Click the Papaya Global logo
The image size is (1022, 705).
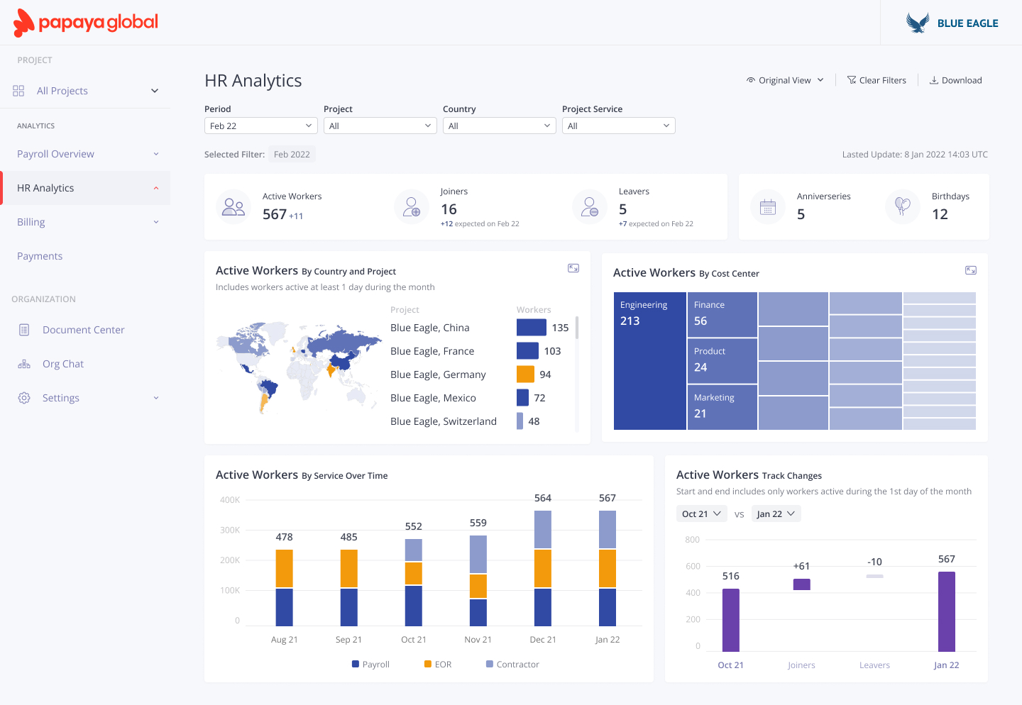pos(84,22)
